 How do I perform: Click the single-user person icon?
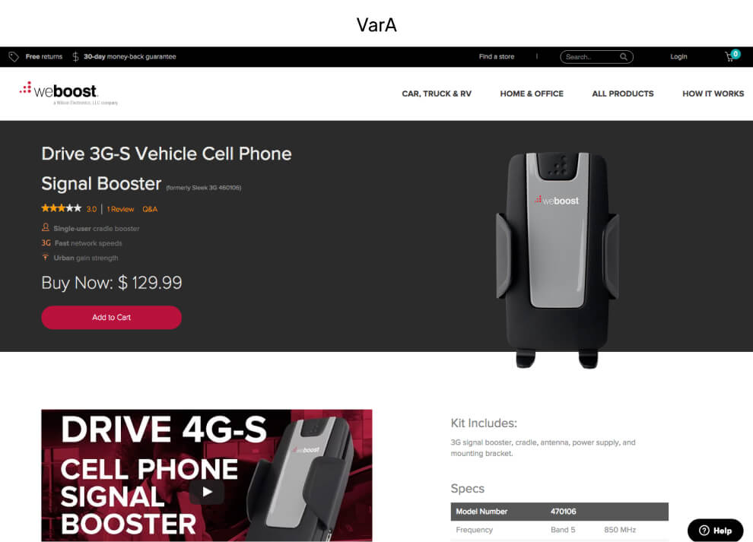tap(46, 227)
